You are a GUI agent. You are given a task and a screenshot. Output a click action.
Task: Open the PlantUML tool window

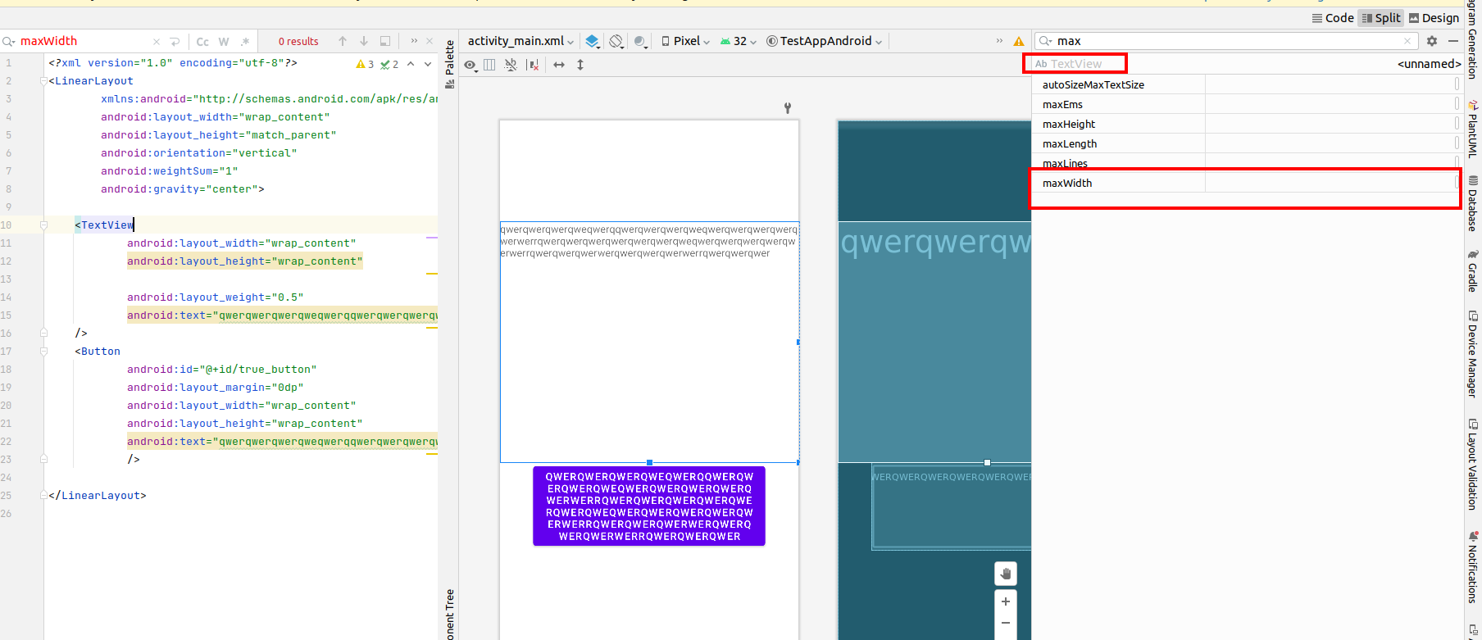pyautogui.click(x=1473, y=129)
